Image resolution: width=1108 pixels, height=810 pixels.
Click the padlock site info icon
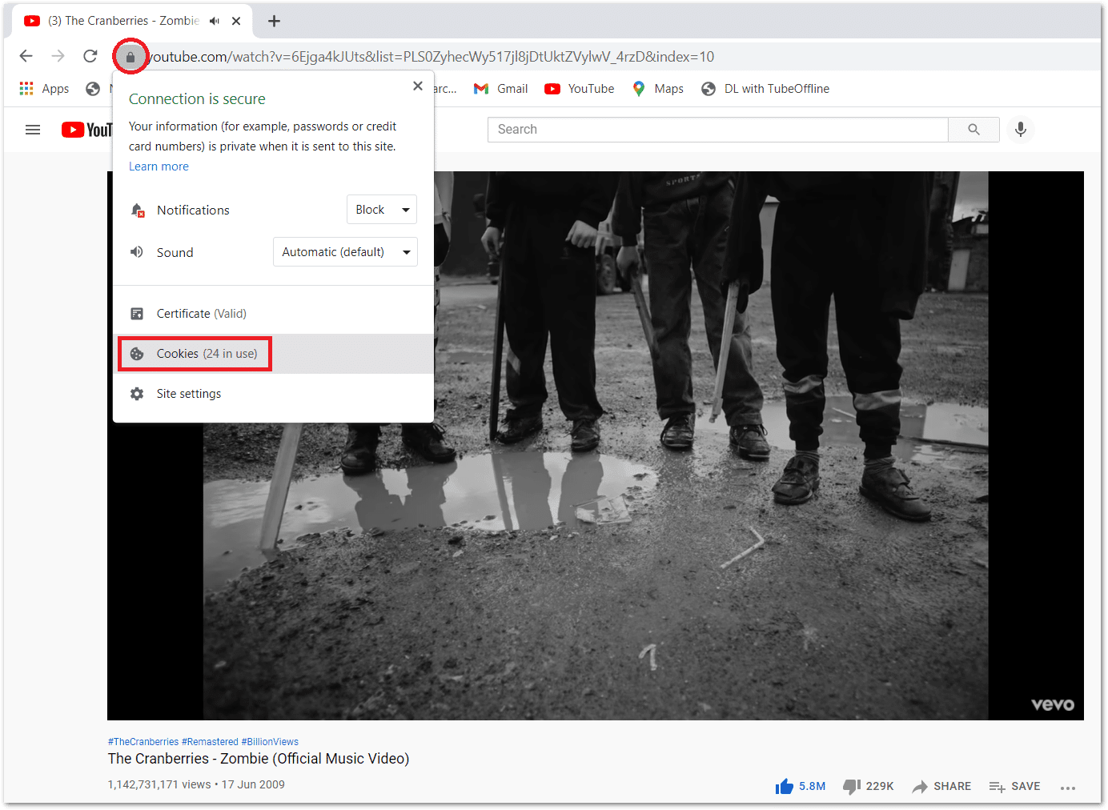pos(130,57)
